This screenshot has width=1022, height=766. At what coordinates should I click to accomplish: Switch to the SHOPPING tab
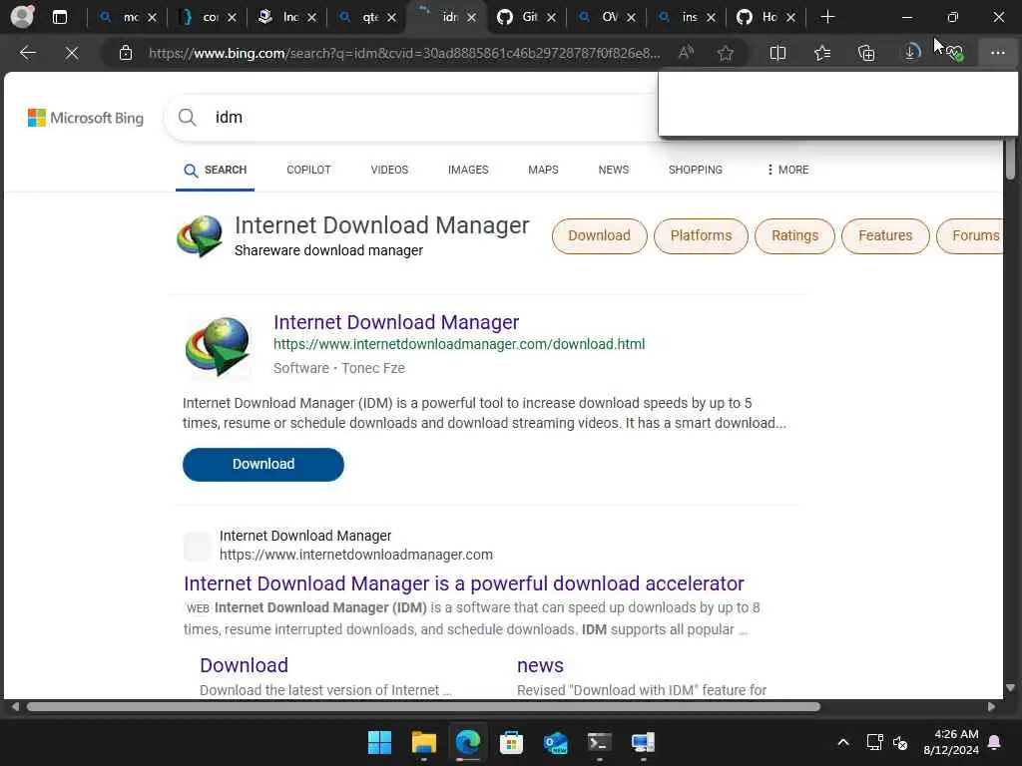click(695, 170)
